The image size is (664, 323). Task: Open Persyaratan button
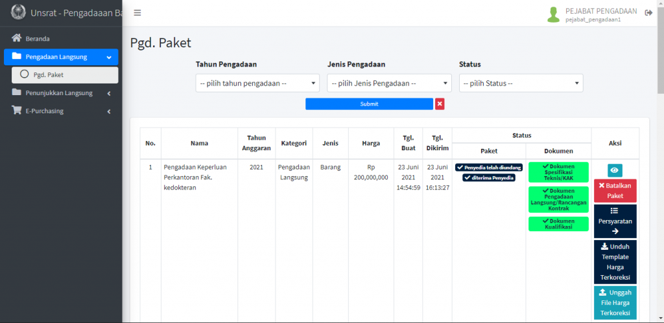[615, 221]
